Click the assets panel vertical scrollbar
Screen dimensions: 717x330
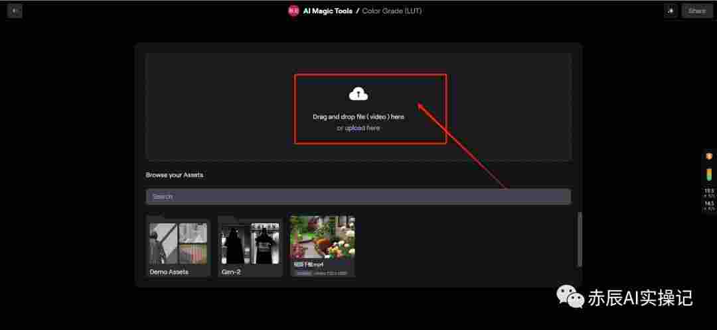click(580, 240)
